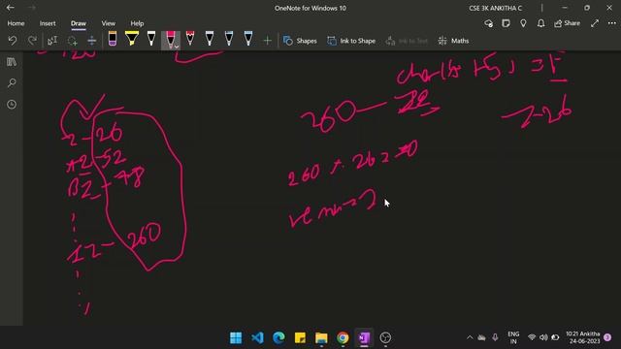Click the account name CSE 3K ANKITHA C
621x349 pixels.
coord(496,8)
